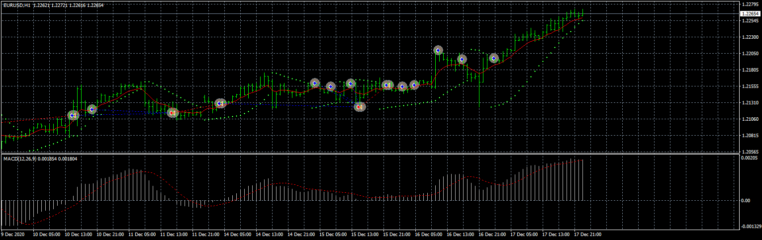This screenshot has width=762, height=240.
Task: Click the 14 Dec 13:00 time label
Action: [x=270, y=234]
